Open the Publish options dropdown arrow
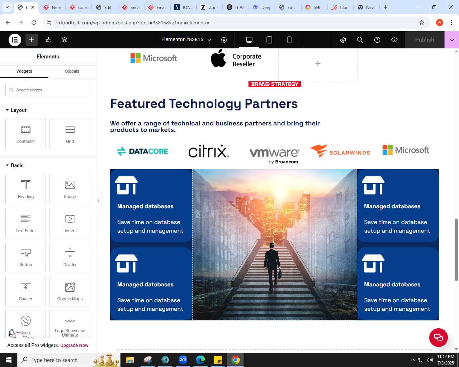459x367 pixels. [452, 40]
